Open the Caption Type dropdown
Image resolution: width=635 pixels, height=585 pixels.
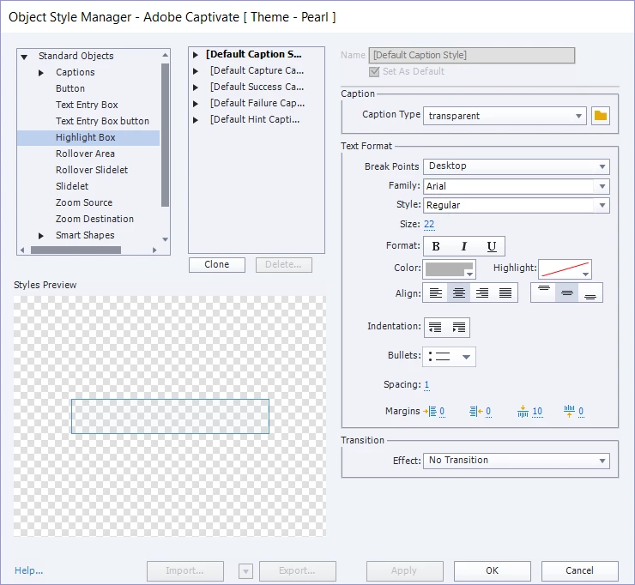[x=505, y=116]
